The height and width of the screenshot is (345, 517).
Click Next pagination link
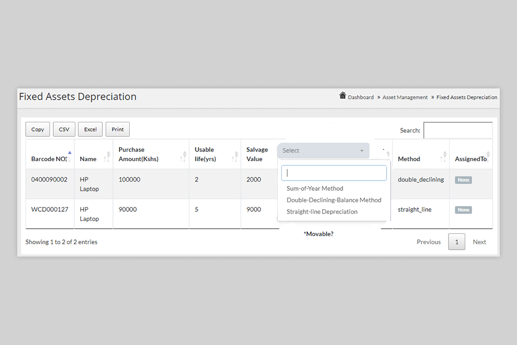pos(479,241)
